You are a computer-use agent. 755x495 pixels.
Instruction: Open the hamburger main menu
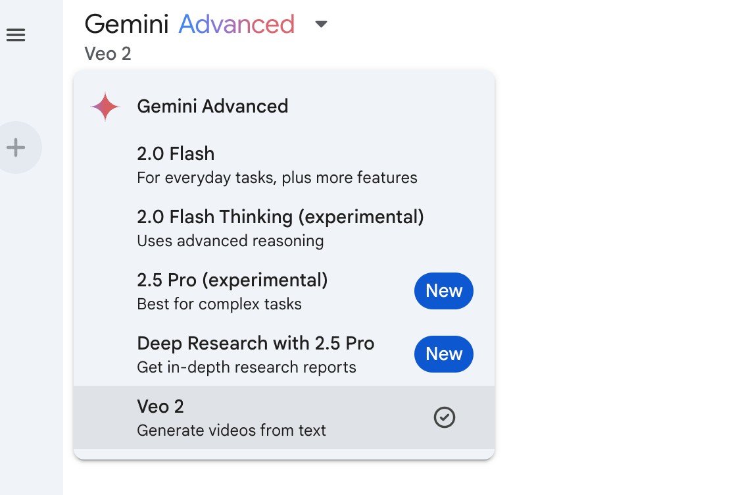pyautogui.click(x=15, y=35)
